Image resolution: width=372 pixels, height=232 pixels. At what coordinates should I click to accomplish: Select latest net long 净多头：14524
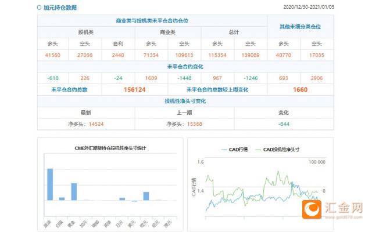[x=86, y=124]
